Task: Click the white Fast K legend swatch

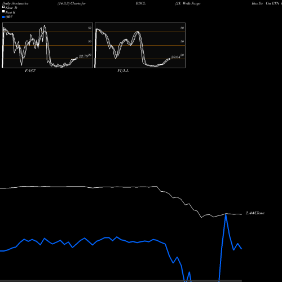Action: click(3, 11)
